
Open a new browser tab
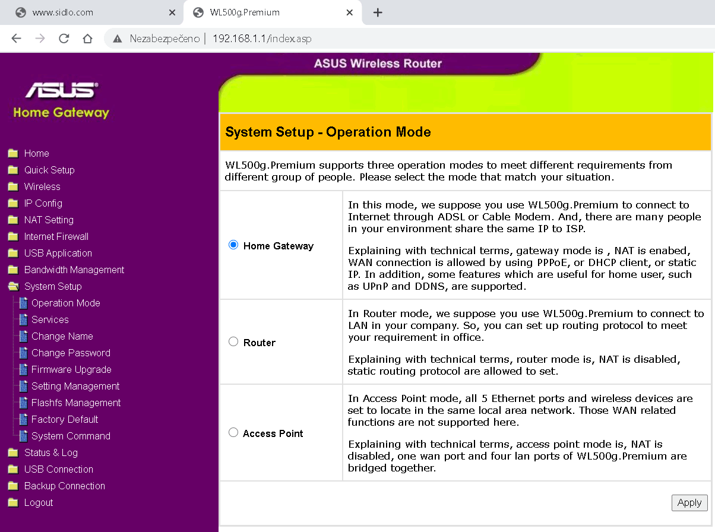pos(378,12)
